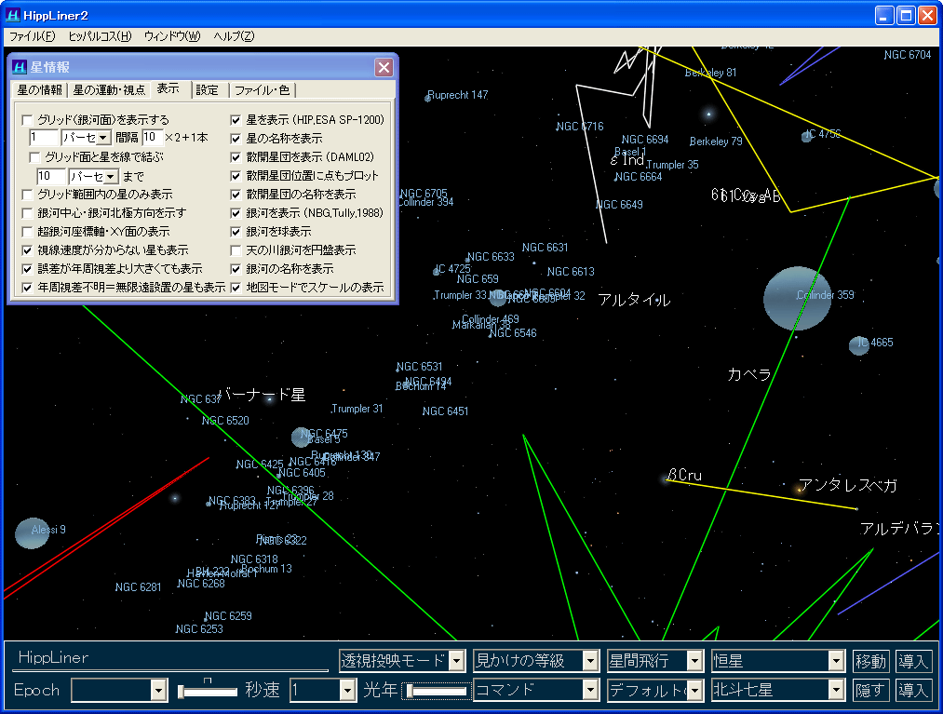Viewport: 943px width, 714px height.
Task: Open the ヒッパルコス(H) menu
Action: 101,36
